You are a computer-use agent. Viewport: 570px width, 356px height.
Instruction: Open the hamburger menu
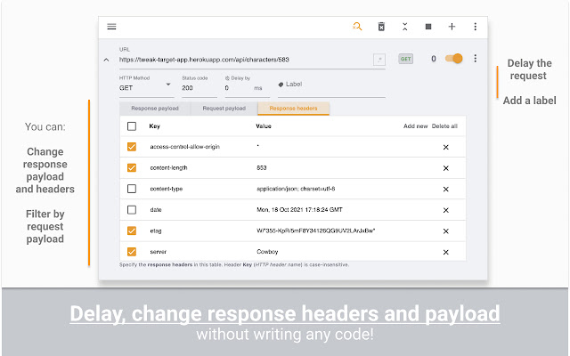[x=111, y=27]
